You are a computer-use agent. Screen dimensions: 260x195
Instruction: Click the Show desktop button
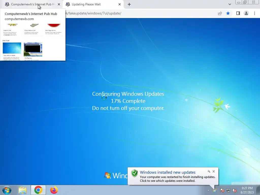tap(258, 190)
